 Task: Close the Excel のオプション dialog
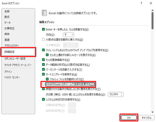point(151,3)
